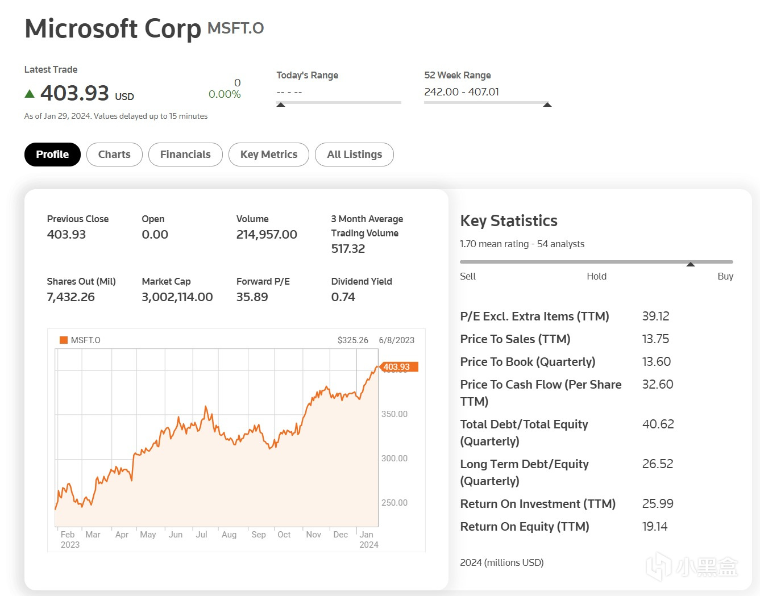Viewport: 760px width, 596px height.
Task: Click the value 39.12
Action: 655,316
